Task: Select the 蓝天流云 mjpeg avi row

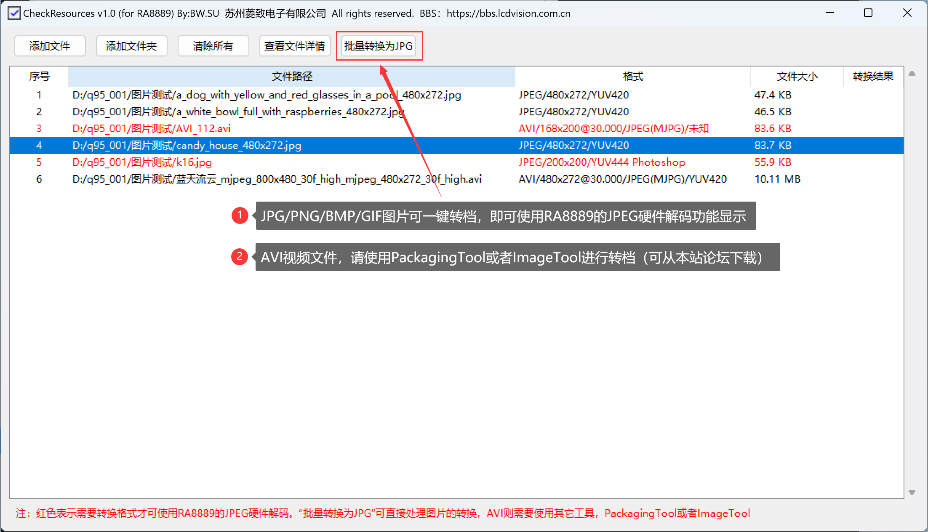Action: [x=277, y=179]
